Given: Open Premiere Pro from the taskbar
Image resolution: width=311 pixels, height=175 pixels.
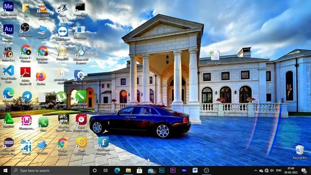Looking at the screenshot, I should click(173, 171).
